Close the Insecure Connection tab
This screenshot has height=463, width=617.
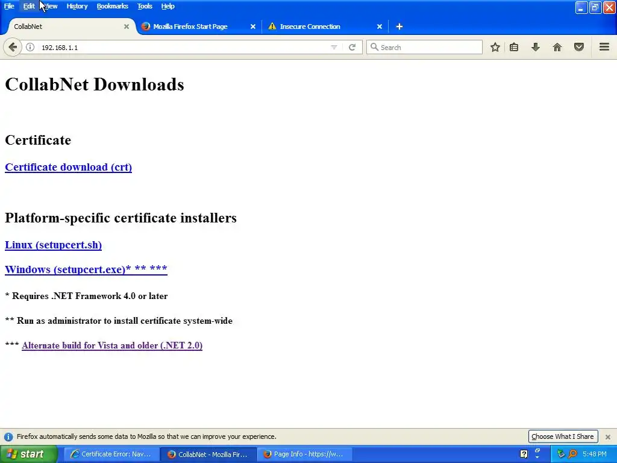(x=380, y=27)
